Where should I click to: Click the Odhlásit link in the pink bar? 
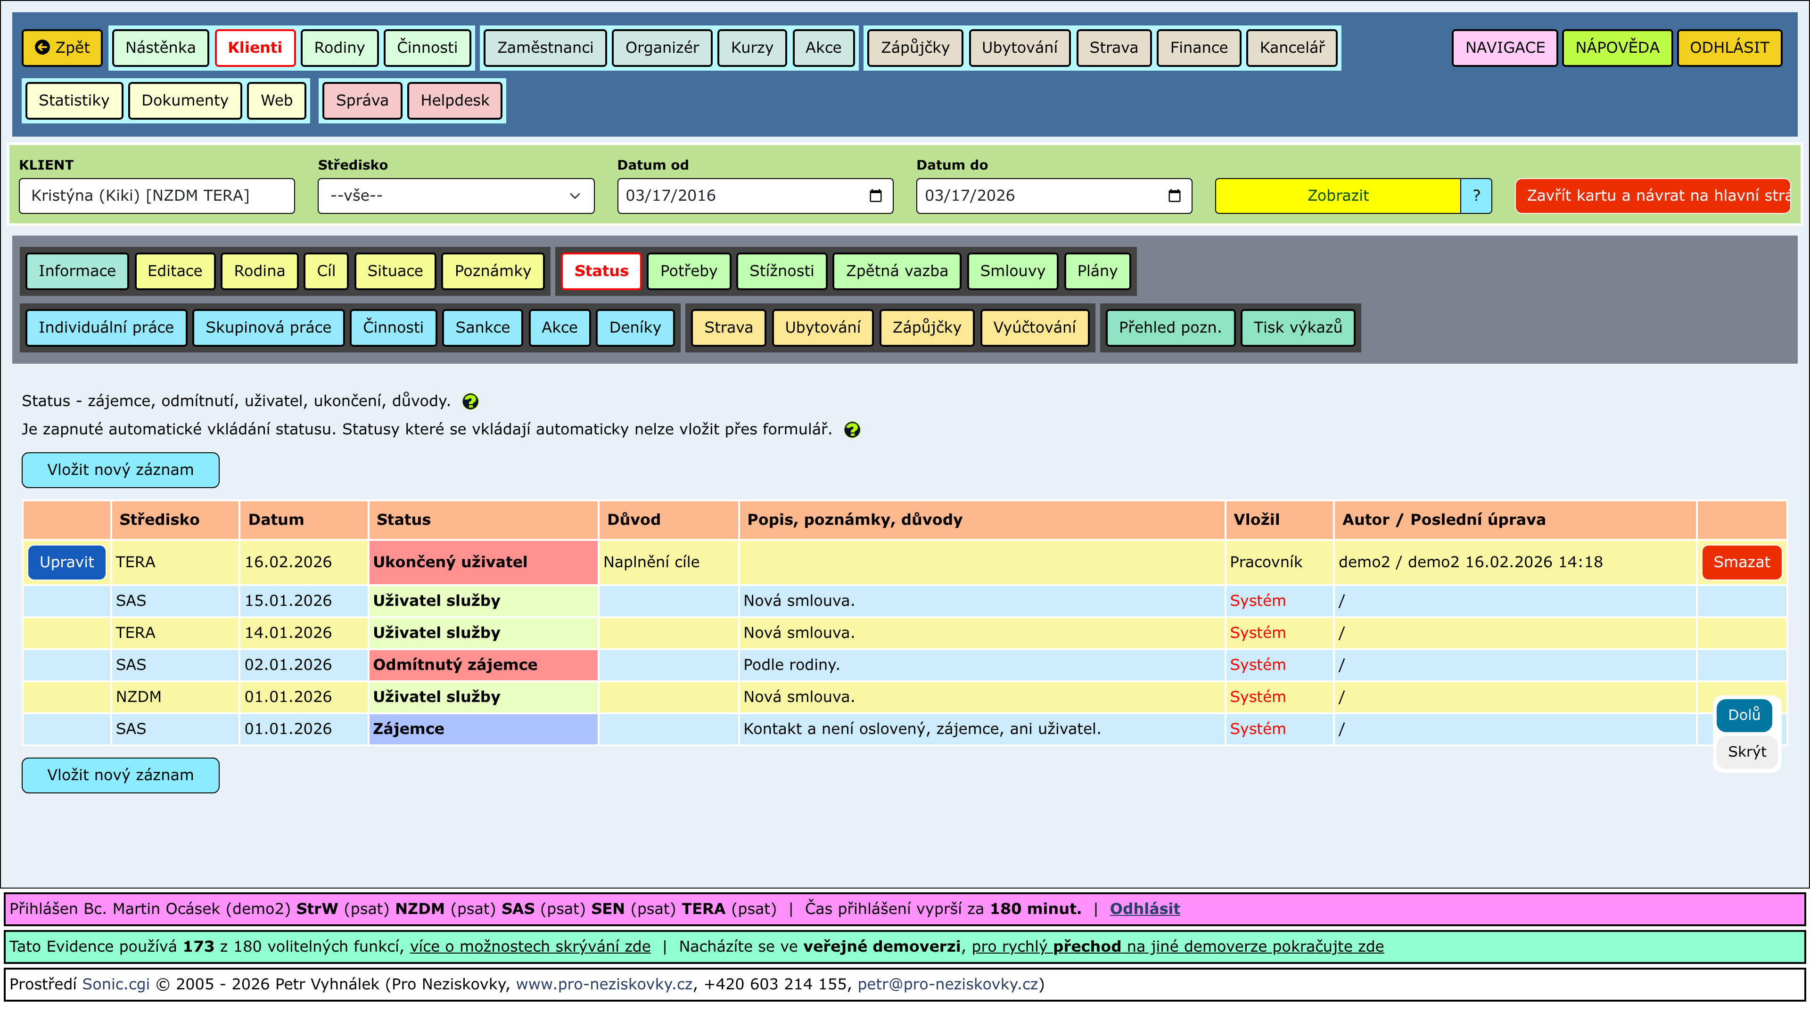click(x=1144, y=909)
